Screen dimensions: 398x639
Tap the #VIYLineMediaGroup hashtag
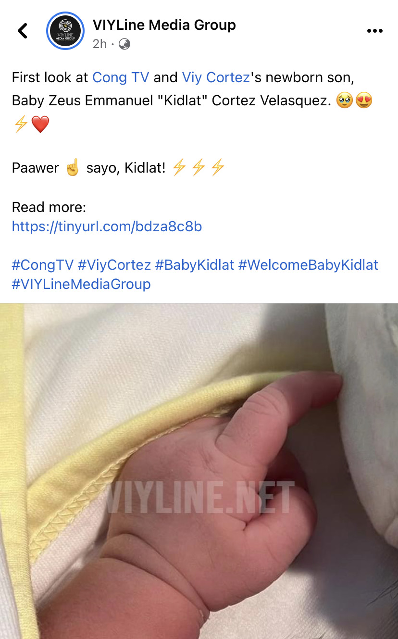[81, 284]
